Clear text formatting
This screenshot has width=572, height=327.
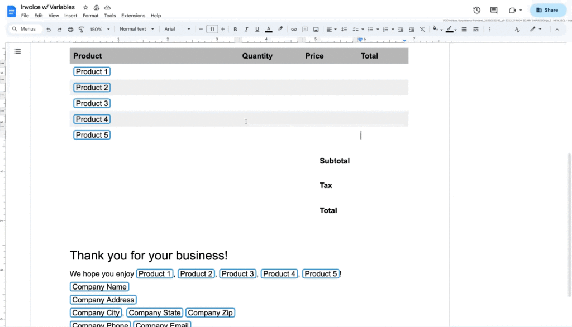[x=422, y=29]
